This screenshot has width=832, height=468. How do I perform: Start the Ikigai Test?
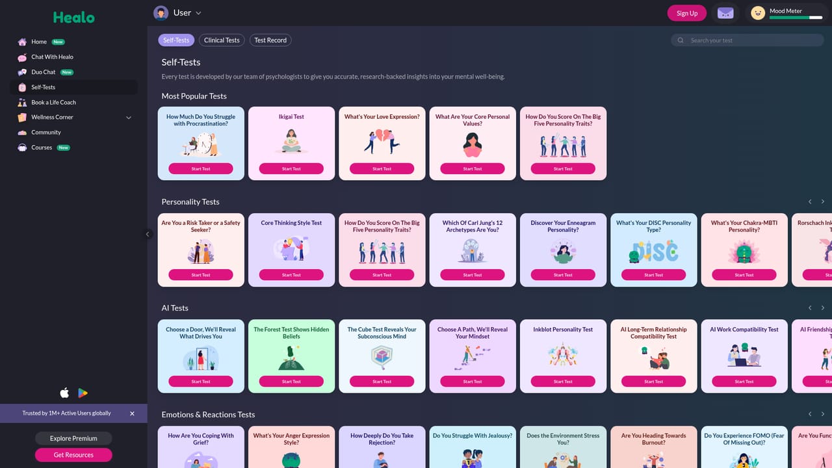[x=291, y=168]
